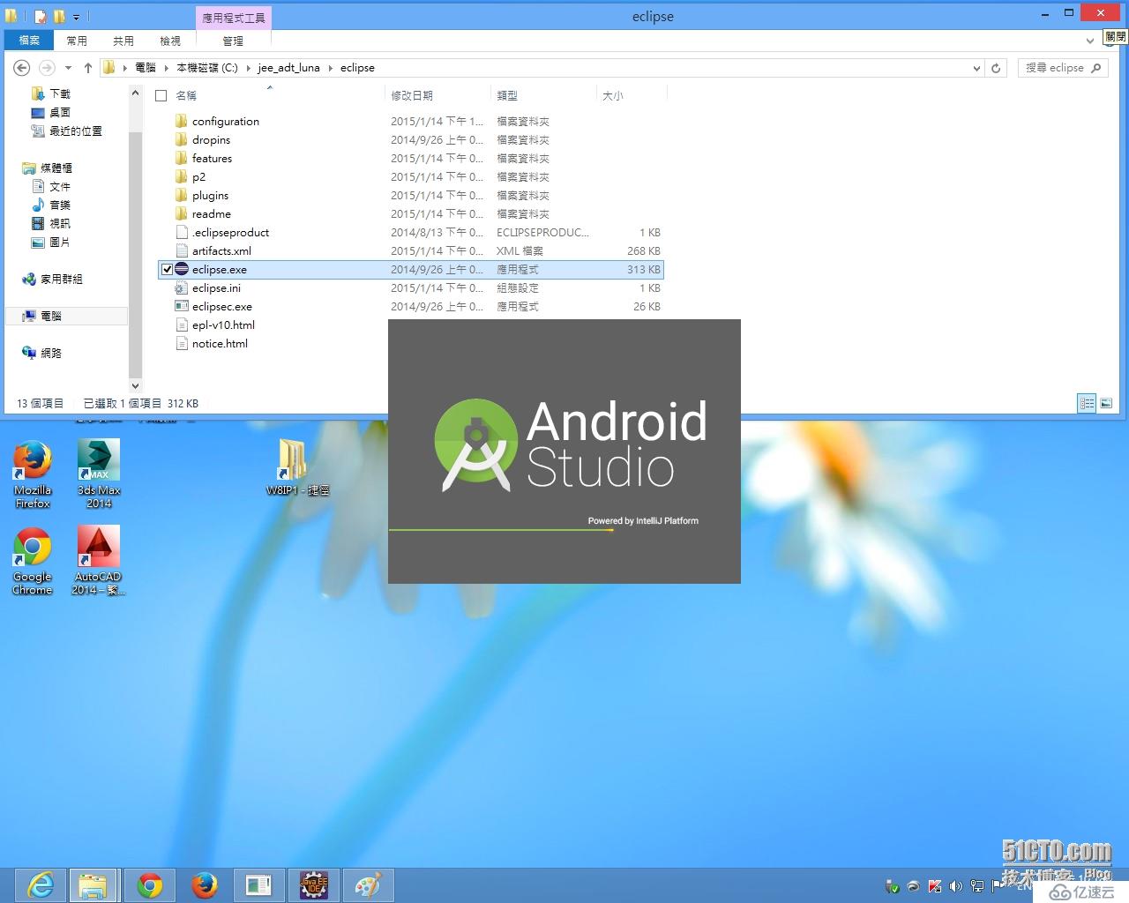Select the dropins folder icon
This screenshot has height=903, width=1129.
[181, 139]
